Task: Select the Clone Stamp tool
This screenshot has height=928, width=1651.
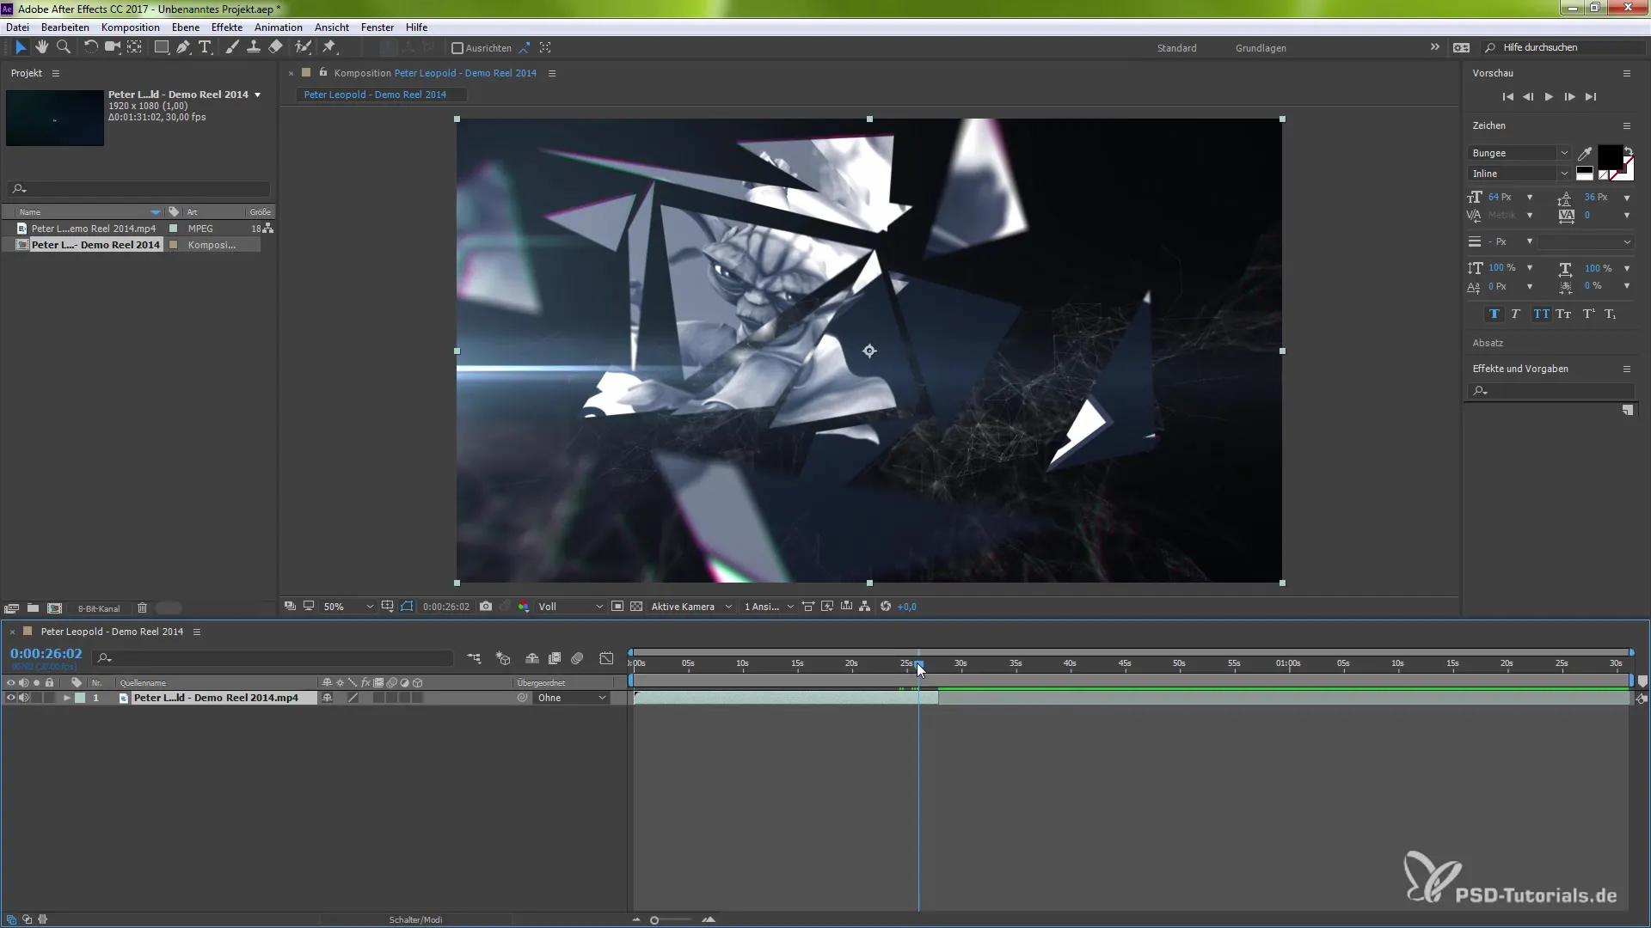Action: pyautogui.click(x=254, y=47)
